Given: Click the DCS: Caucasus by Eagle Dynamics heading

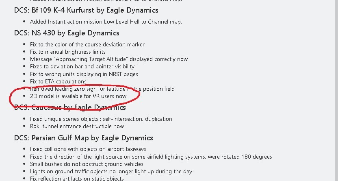Looking at the screenshot, I should (70, 107).
